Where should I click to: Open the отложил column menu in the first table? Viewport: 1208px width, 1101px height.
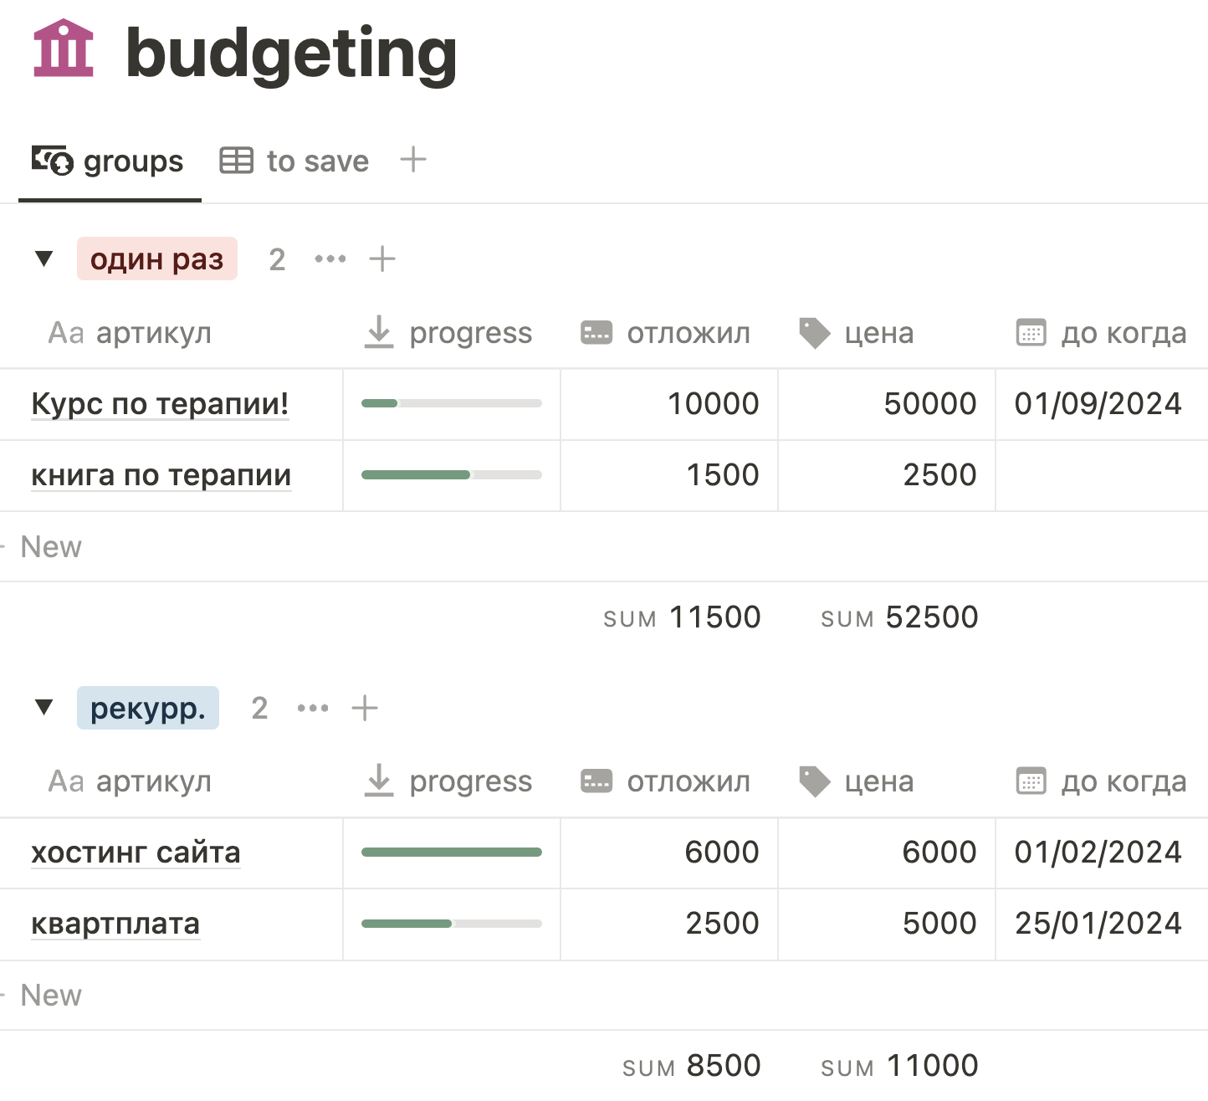[668, 333]
